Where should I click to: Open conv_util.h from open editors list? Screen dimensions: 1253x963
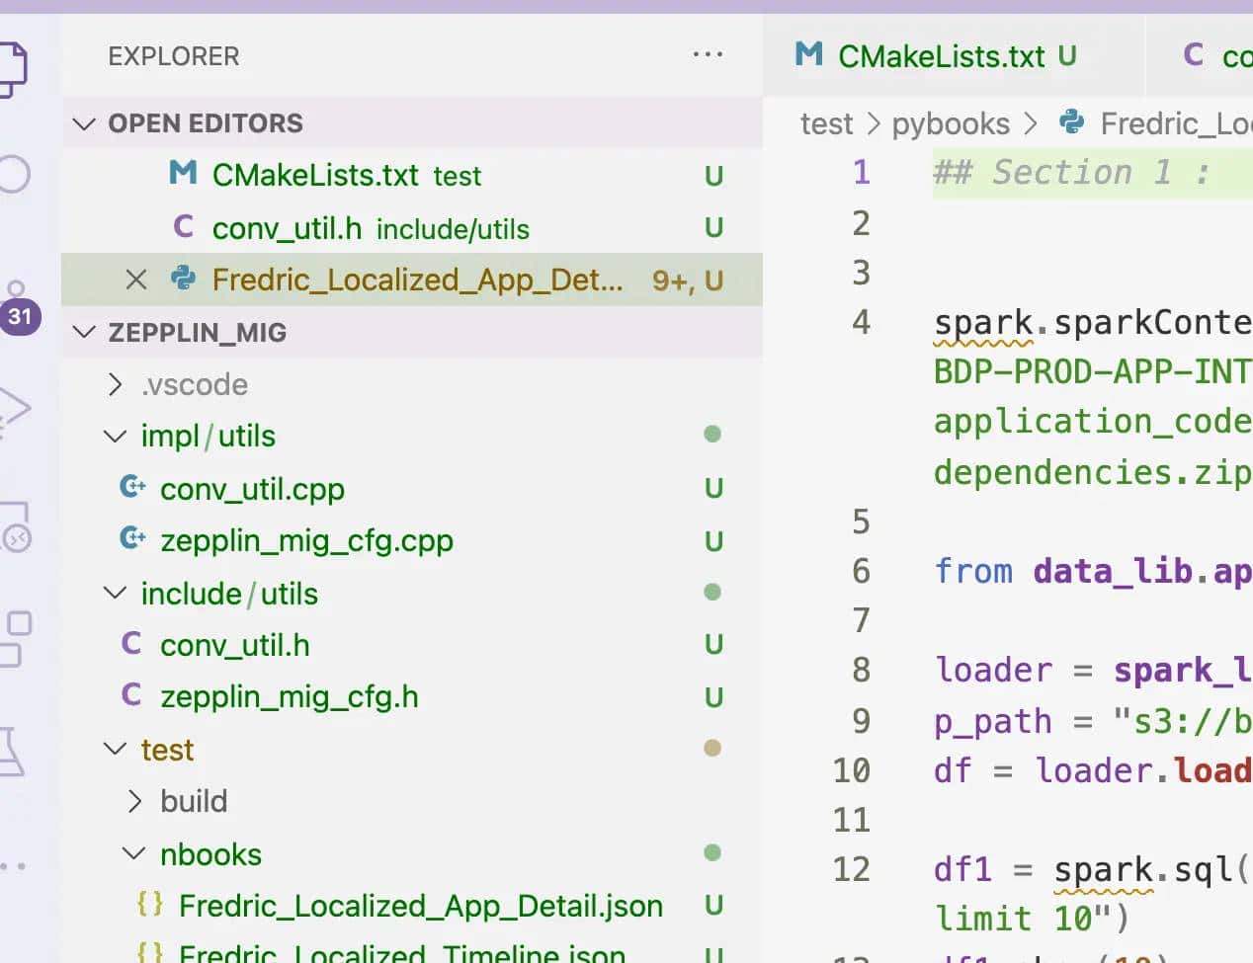coord(287,228)
